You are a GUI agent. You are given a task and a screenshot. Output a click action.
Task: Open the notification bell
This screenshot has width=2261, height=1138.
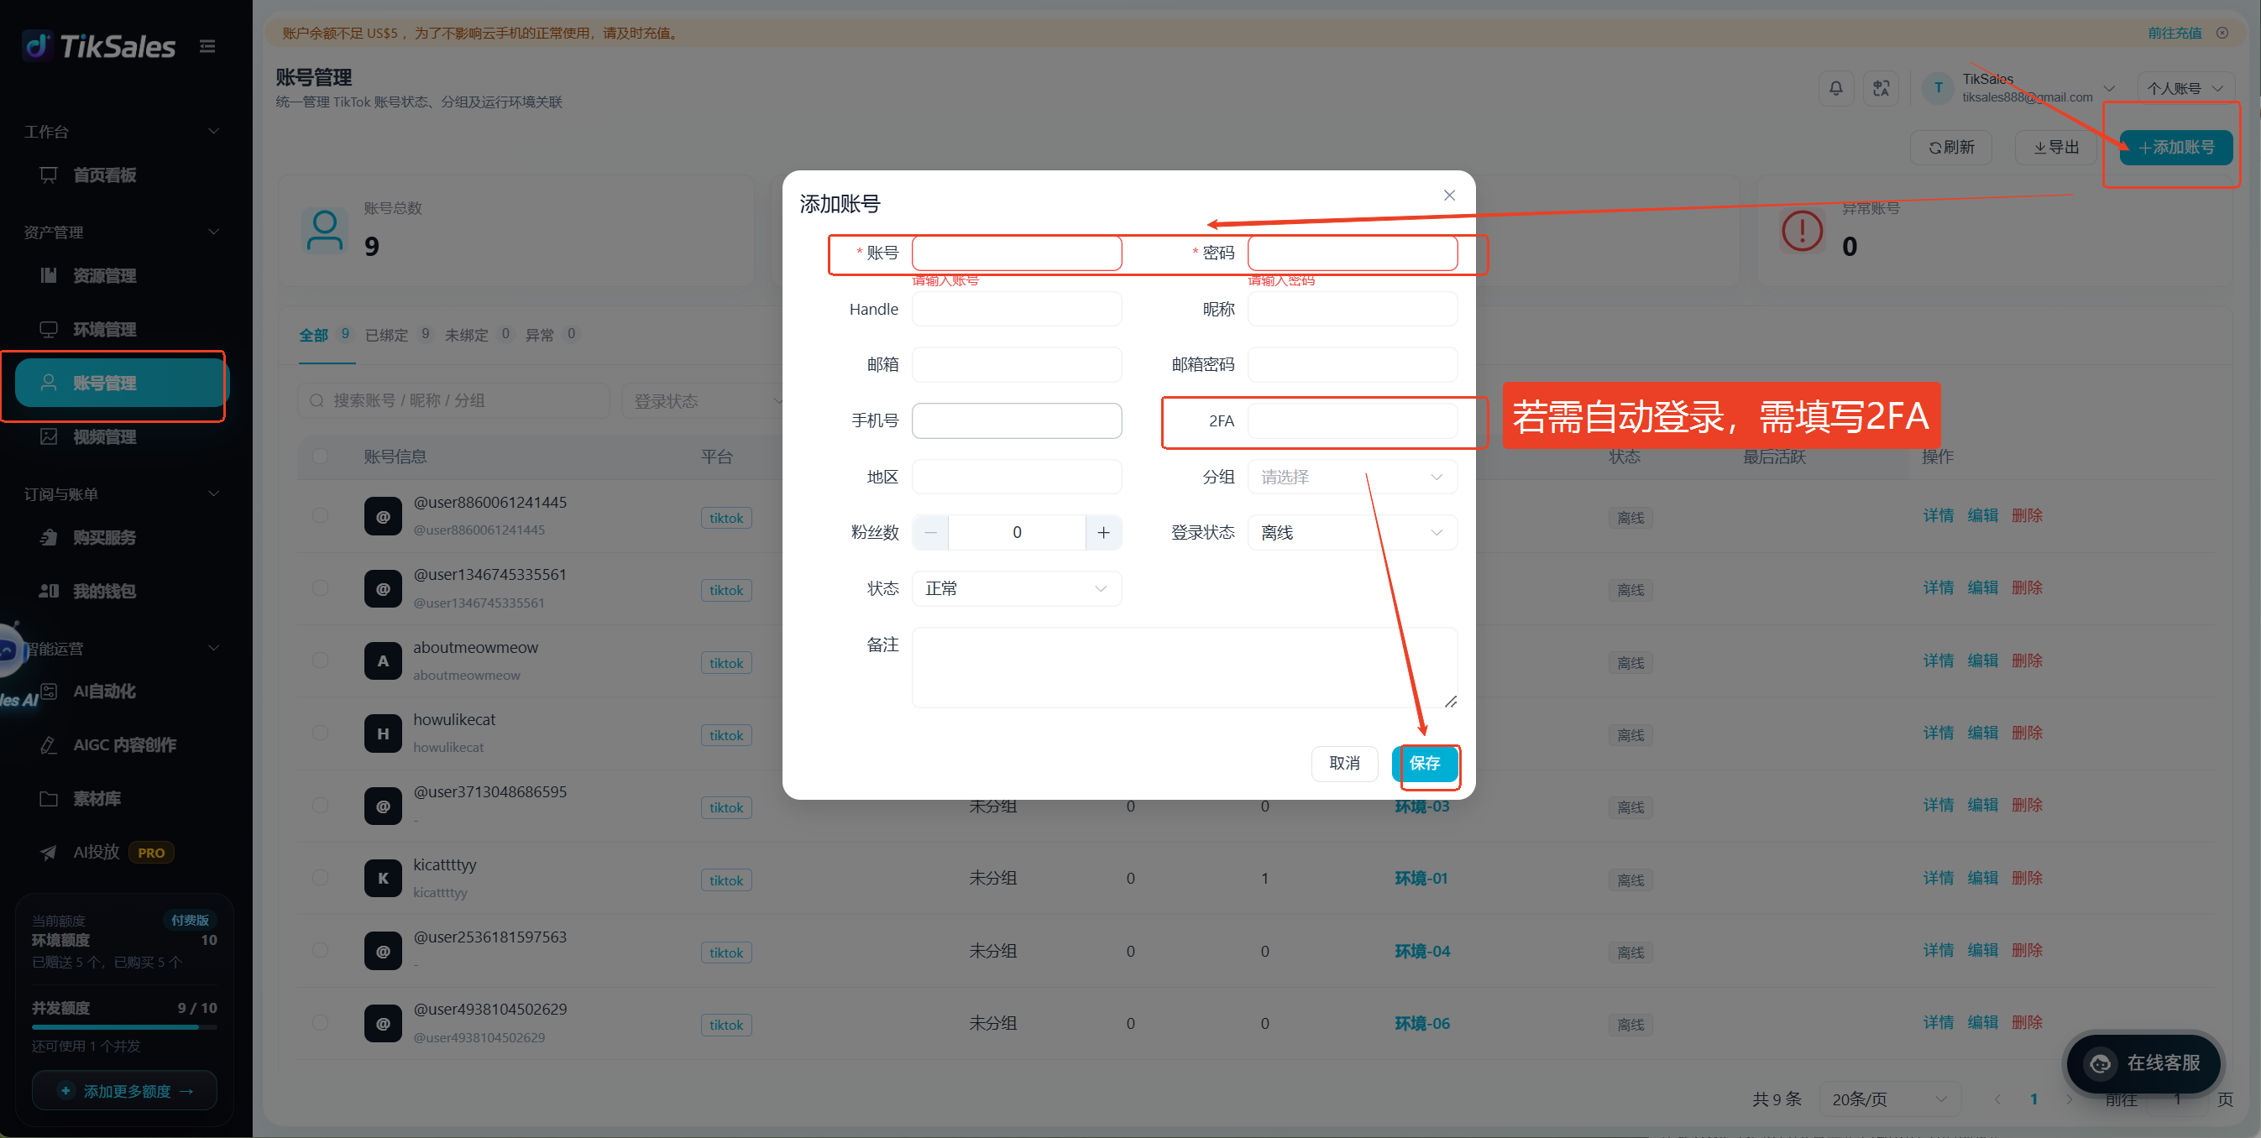click(1835, 89)
